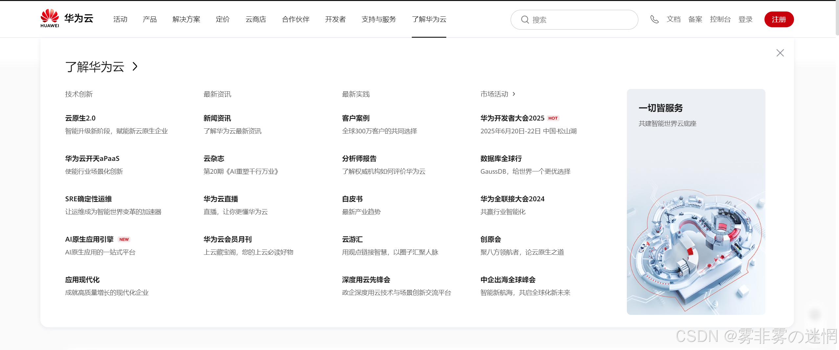Open 云杂志 entry
This screenshot has height=350, width=839.
point(214,158)
